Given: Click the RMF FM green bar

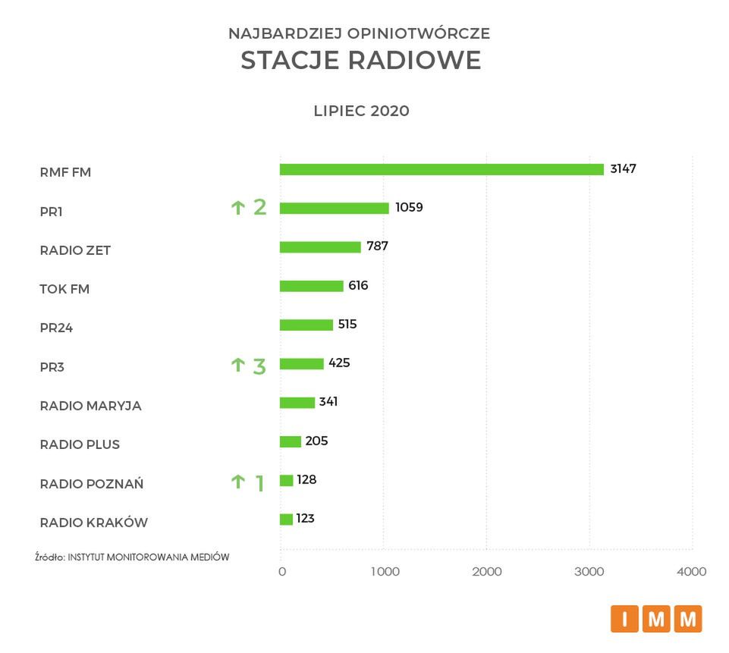Looking at the screenshot, I should tap(441, 170).
